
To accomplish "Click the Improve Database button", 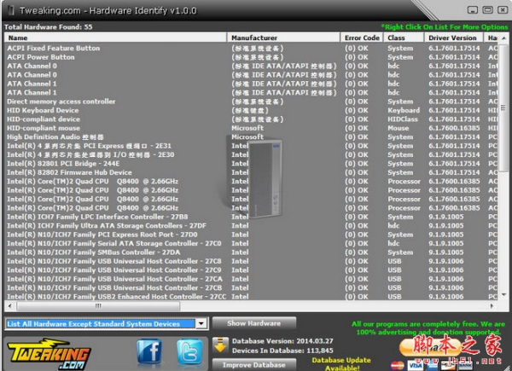I will [x=254, y=365].
